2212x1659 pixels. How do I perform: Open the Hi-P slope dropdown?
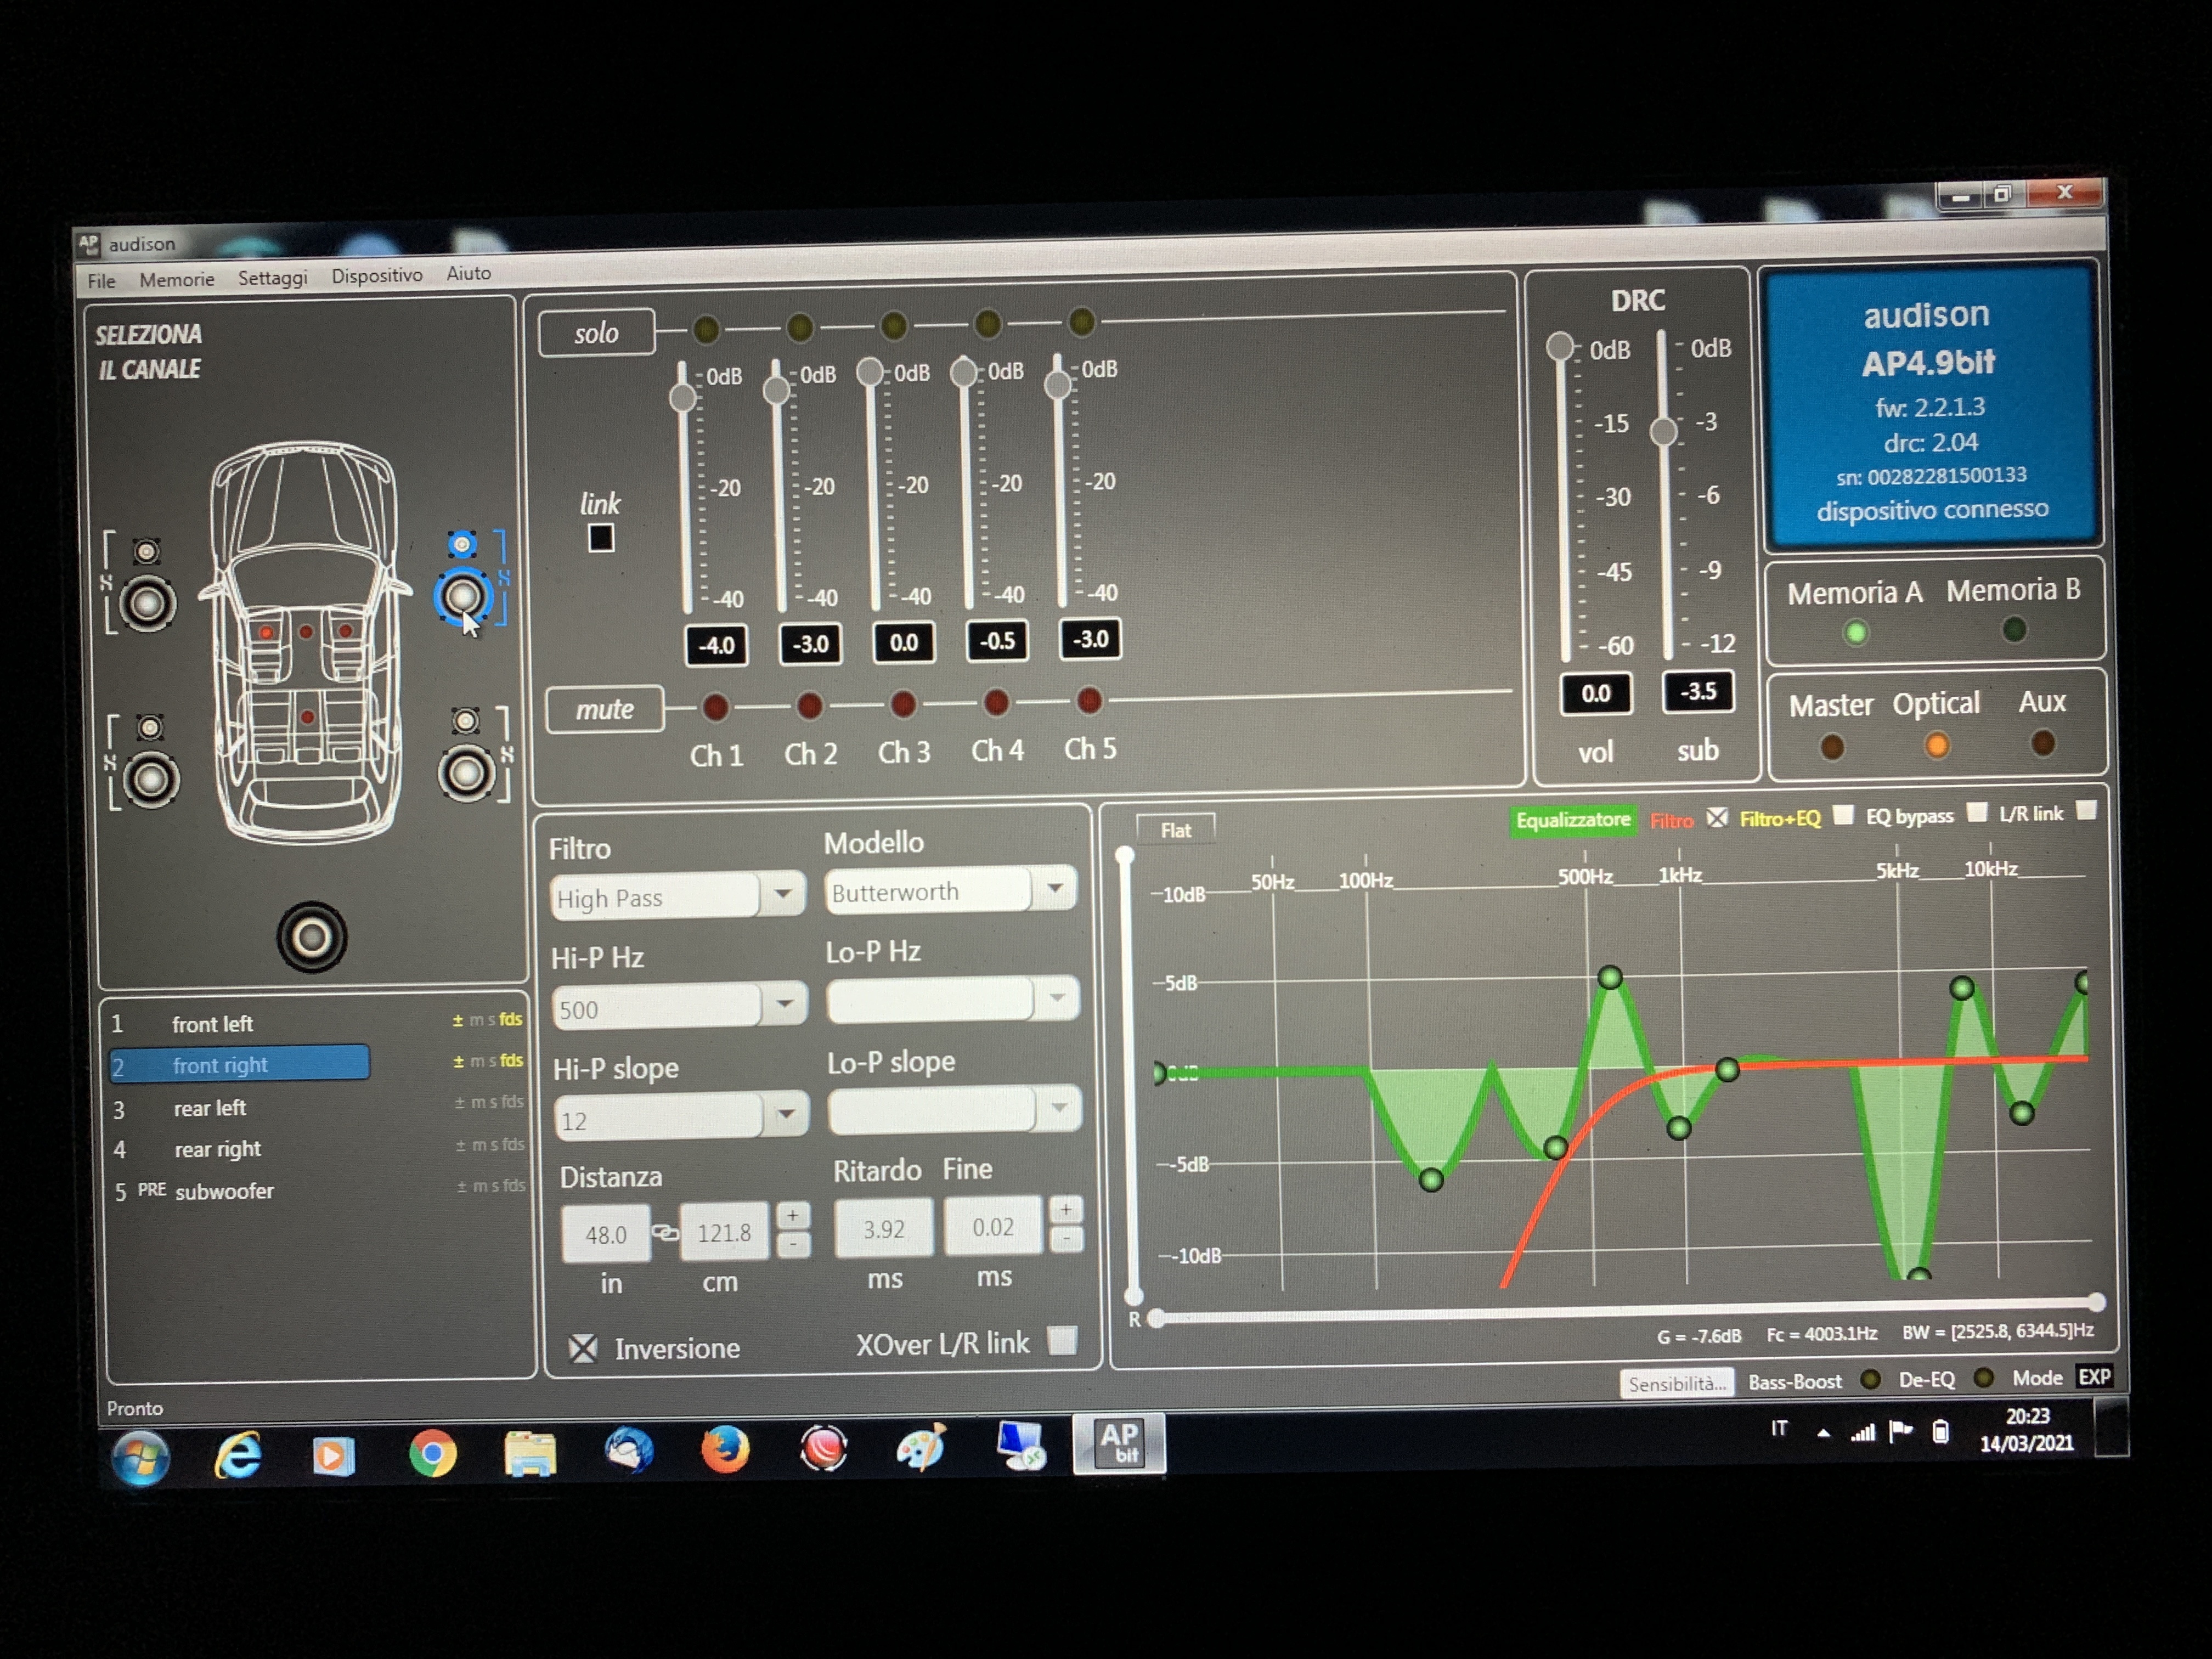pos(786,1113)
